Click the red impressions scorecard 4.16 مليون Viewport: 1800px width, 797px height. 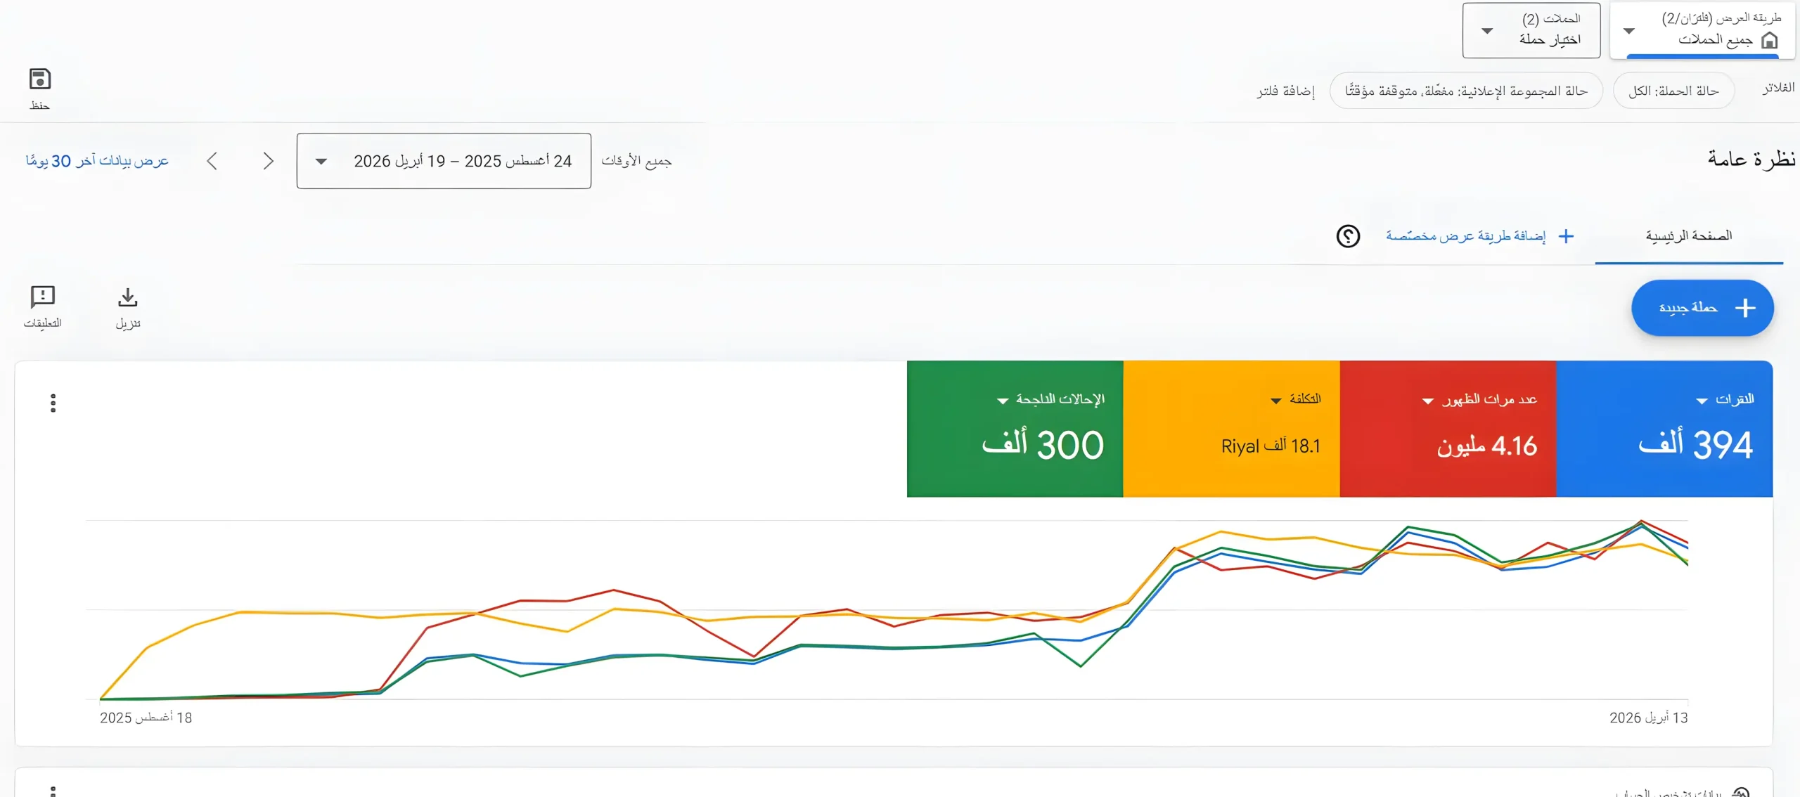(x=1448, y=429)
